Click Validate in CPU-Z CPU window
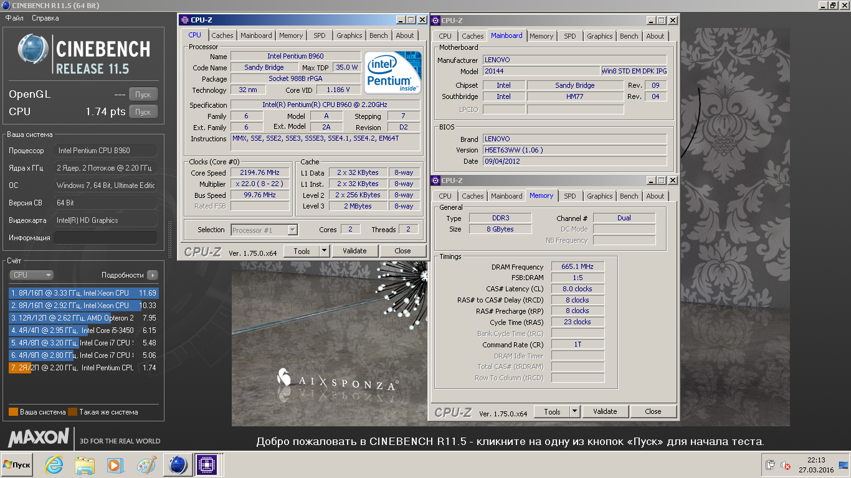 click(x=354, y=251)
